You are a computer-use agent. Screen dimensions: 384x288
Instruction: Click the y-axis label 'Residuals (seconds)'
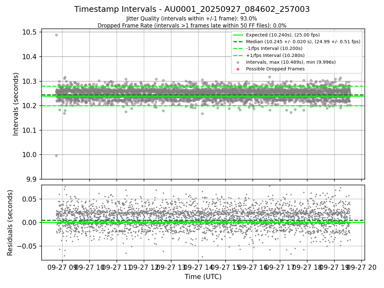(10, 223)
